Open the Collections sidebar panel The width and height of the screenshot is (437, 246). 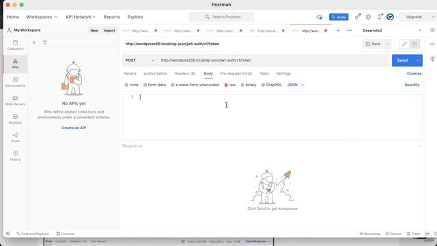click(15, 45)
